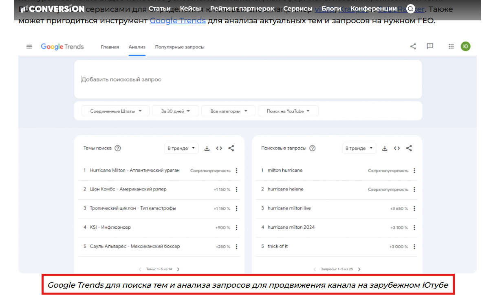Expand the "Соединенные Штаты" region dropdown
The image size is (489, 295).
(116, 111)
